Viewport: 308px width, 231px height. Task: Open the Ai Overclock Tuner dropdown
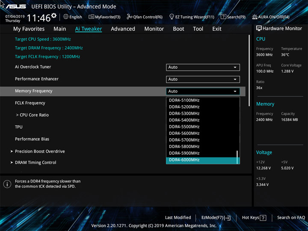tap(203, 67)
